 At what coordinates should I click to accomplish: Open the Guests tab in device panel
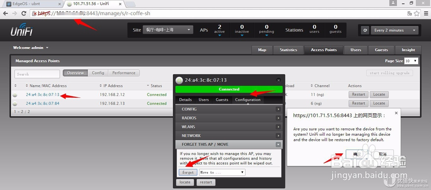(222, 100)
